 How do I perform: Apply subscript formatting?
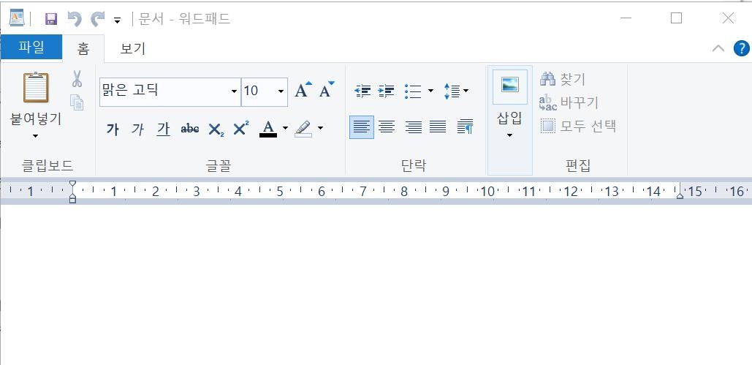point(216,129)
